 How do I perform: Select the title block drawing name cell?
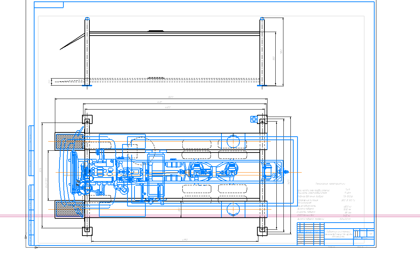click(x=339, y=234)
